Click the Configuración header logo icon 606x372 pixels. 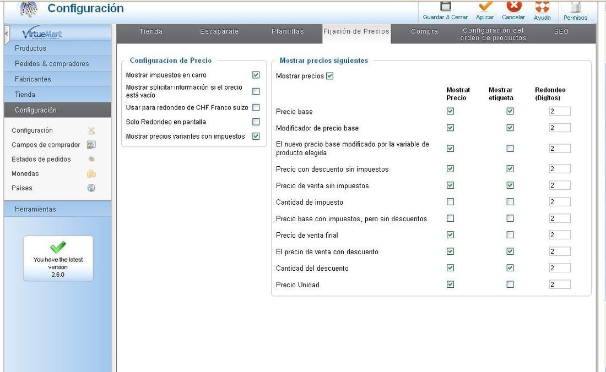(29, 8)
